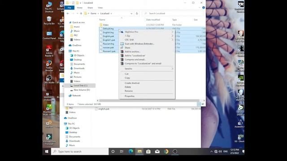Select Local Disk (C:) in sidebar
This screenshot has width=287, height=161.
click(x=81, y=85)
